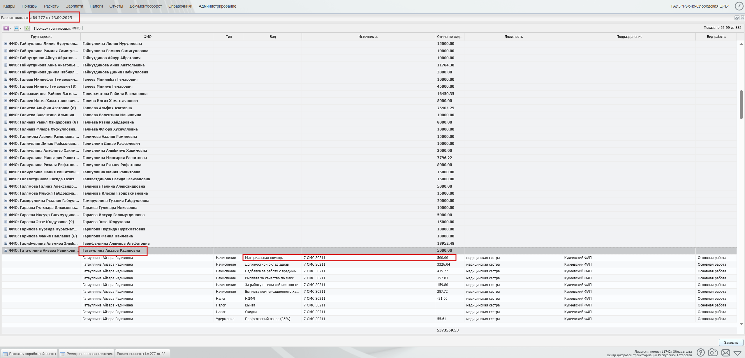Open dropdown arrow next to printer icon
The width and height of the screenshot is (745, 358).
tap(21, 28)
